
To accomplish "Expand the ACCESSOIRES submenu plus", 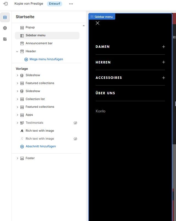I will [x=164, y=78].
